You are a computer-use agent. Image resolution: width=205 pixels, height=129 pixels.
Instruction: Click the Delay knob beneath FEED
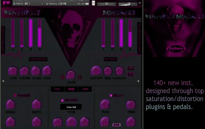pyautogui.click(x=131, y=122)
